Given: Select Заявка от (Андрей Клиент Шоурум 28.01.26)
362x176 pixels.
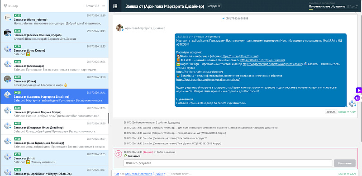Looking at the screenshot, I should point(54,171).
